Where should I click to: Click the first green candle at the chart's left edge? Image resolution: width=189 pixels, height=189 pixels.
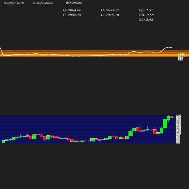[x=3, y=141]
